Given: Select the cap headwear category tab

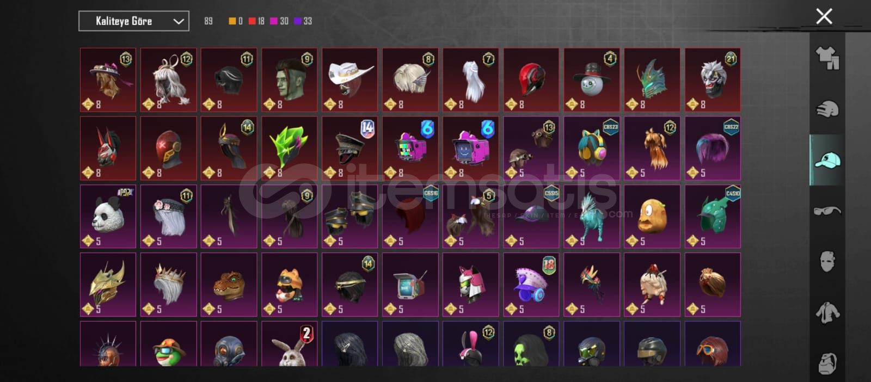Looking at the screenshot, I should pos(827,160).
